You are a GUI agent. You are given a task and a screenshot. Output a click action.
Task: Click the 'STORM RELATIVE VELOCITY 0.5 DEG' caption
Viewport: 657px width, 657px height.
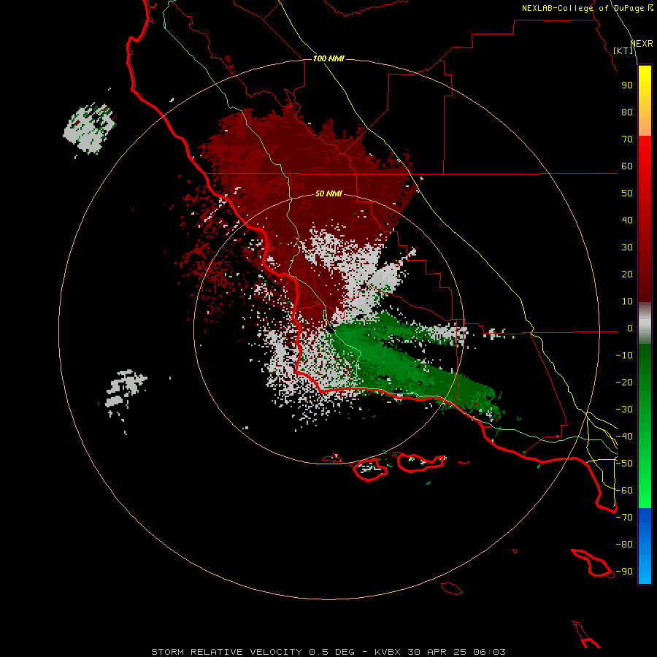253,652
